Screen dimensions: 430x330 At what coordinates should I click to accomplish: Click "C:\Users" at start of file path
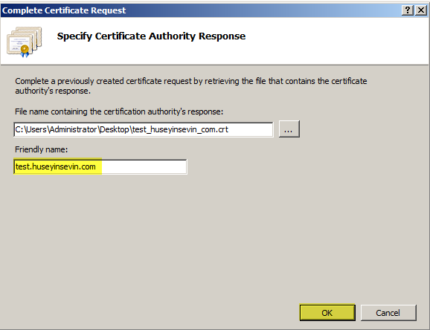pyautogui.click(x=31, y=129)
